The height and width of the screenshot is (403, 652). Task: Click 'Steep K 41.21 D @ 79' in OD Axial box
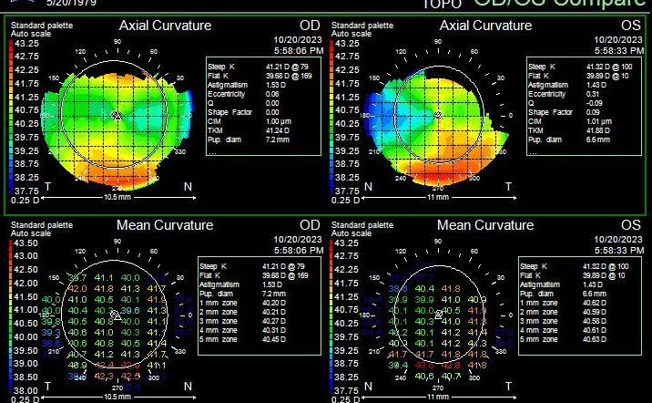tap(258, 67)
